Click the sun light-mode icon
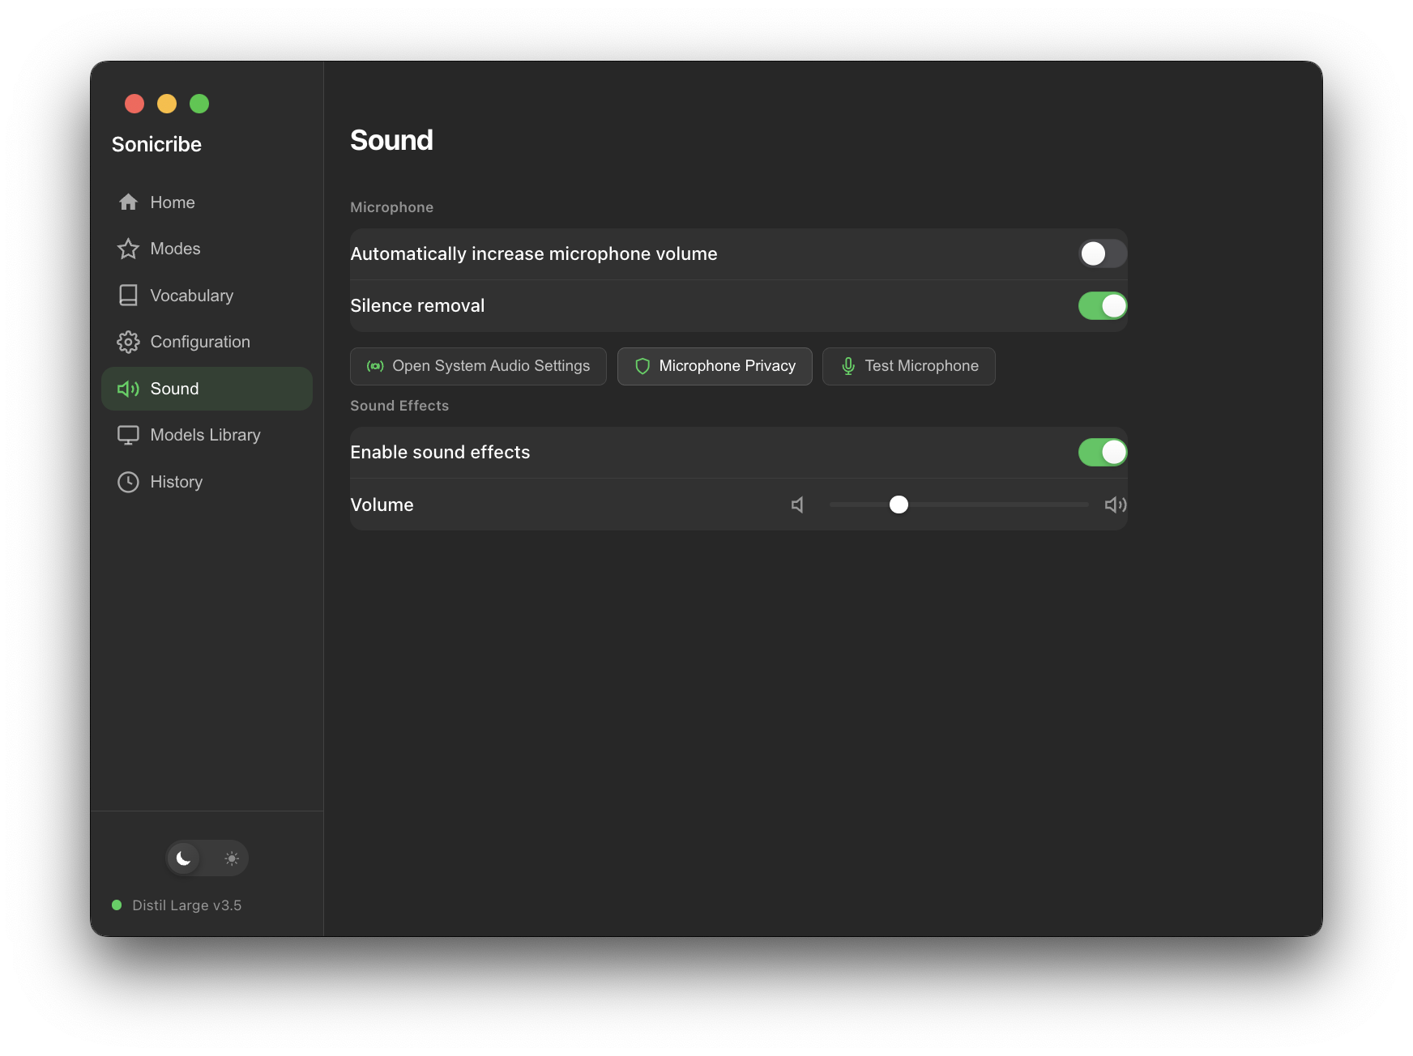Screen dimensions: 1413x1056 [232, 858]
